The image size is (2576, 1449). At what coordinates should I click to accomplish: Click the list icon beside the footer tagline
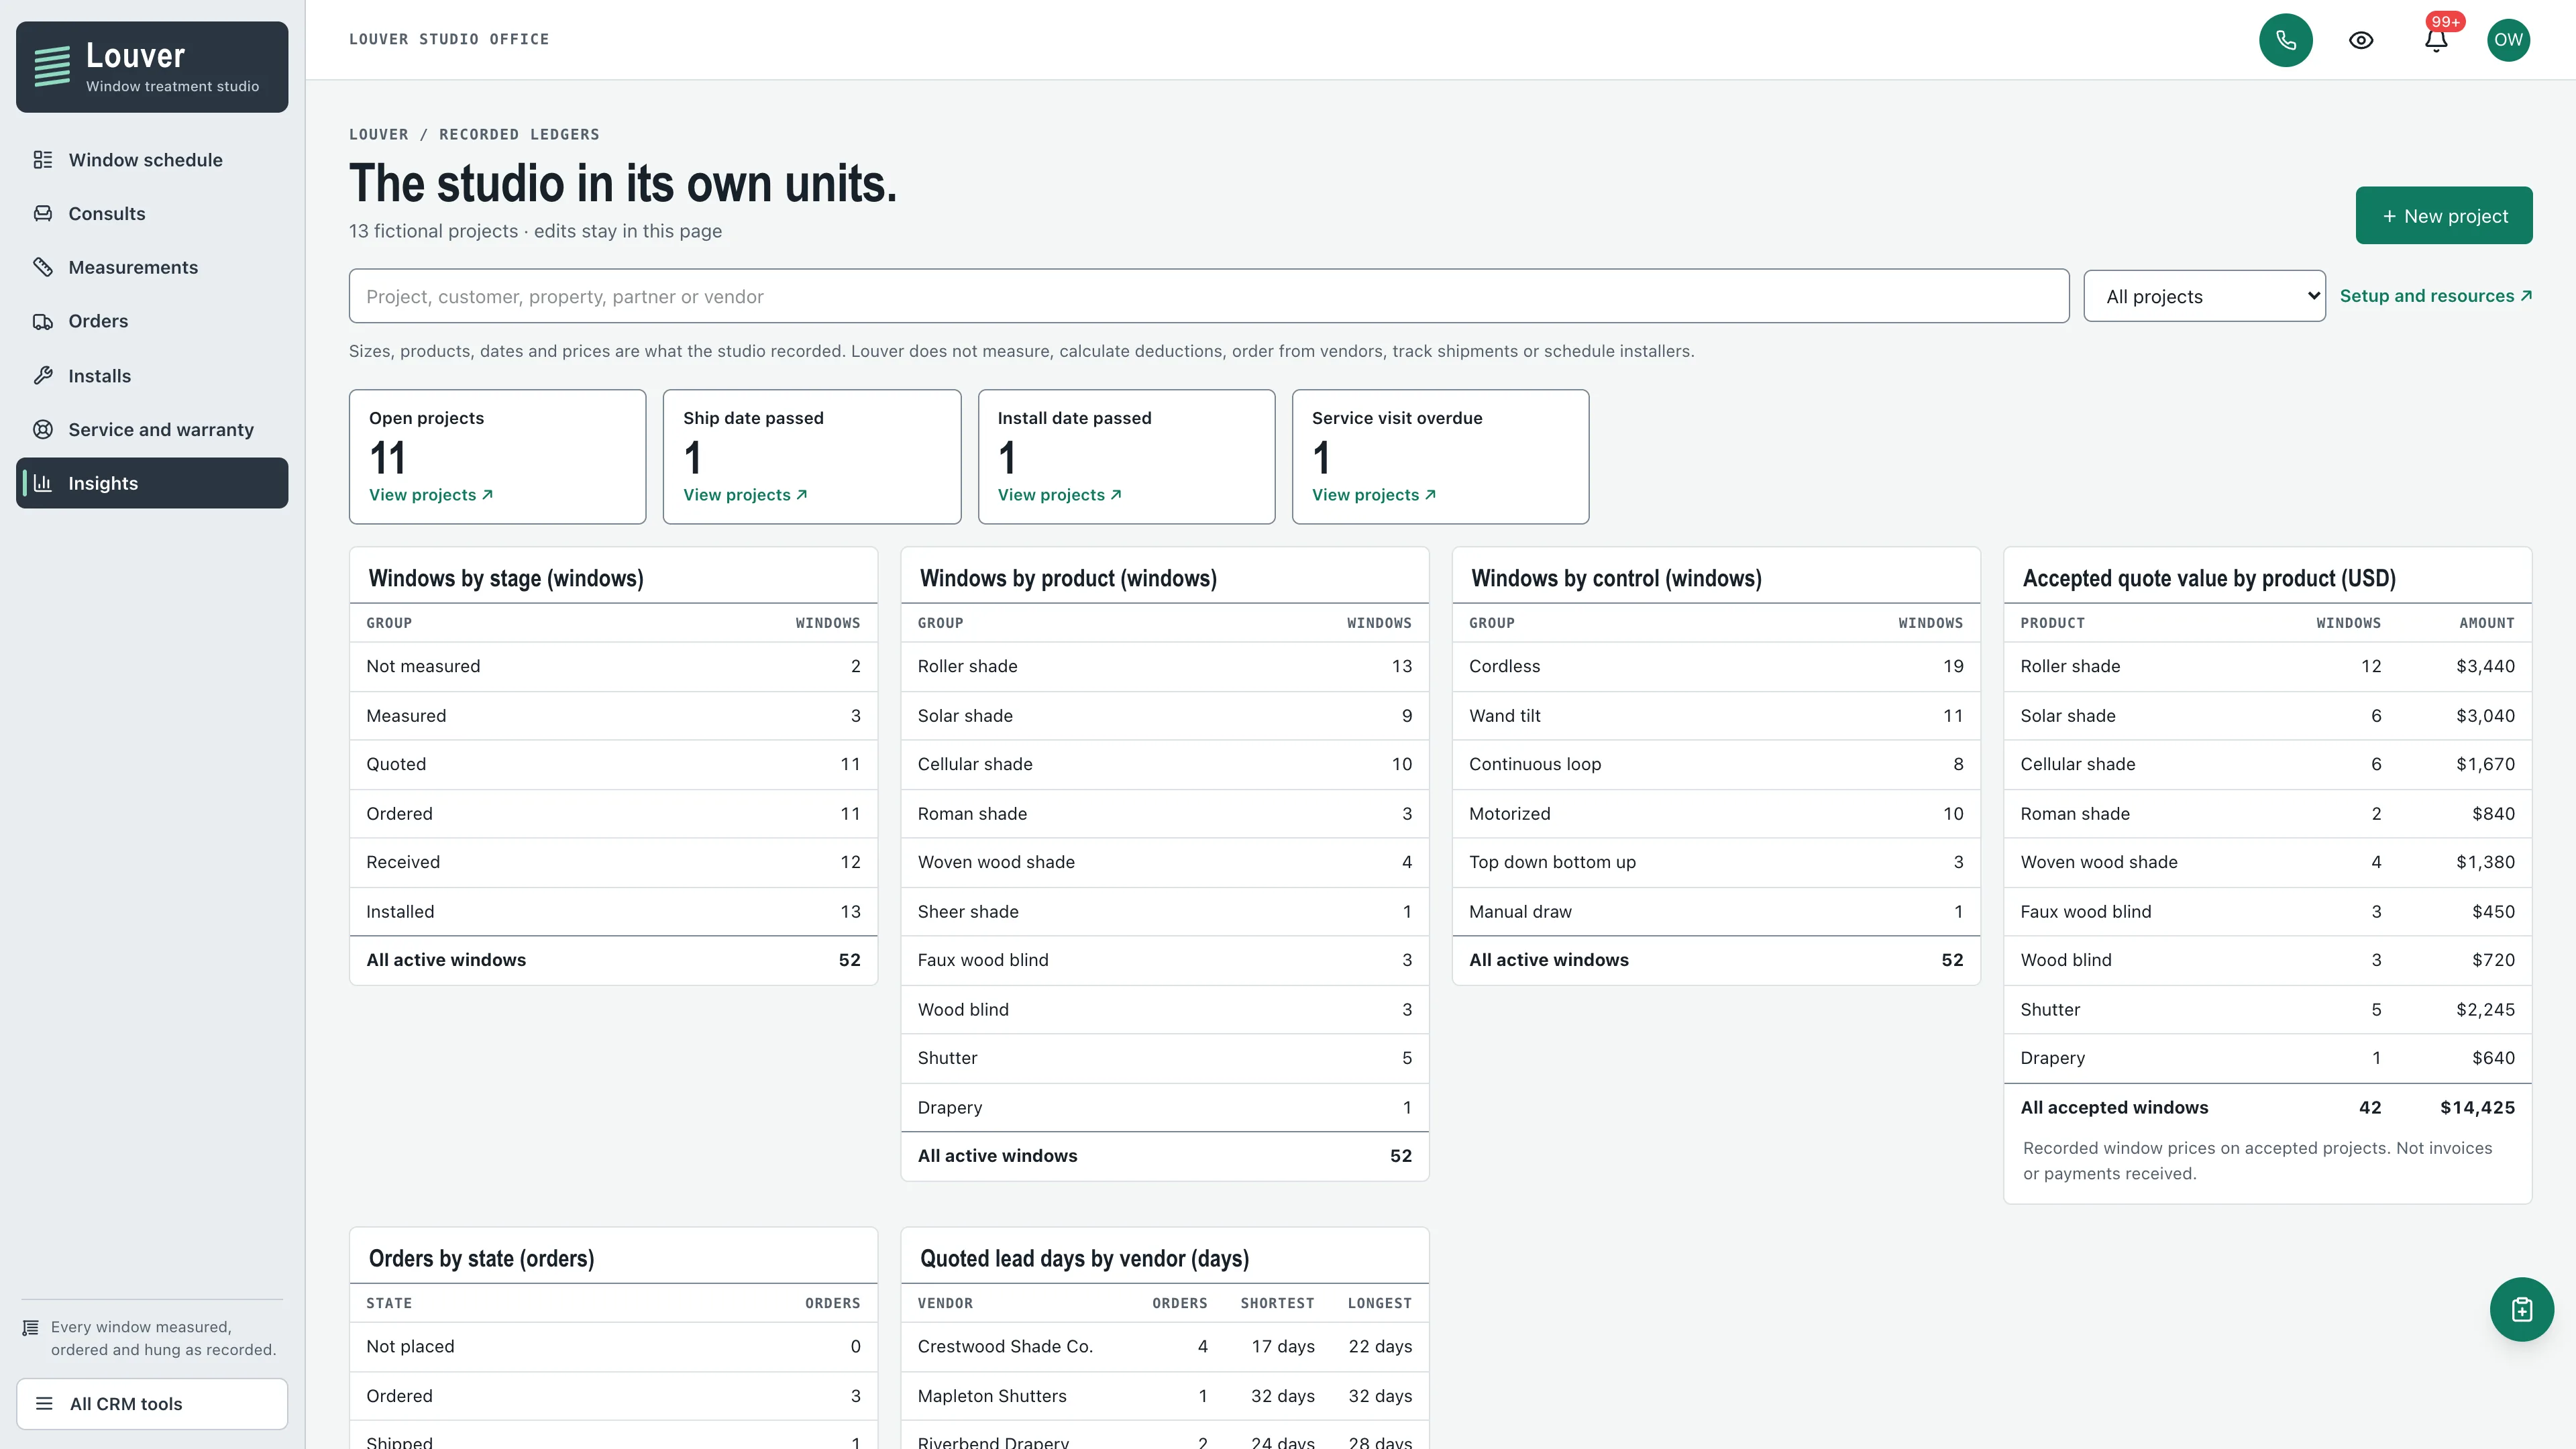[x=31, y=1328]
